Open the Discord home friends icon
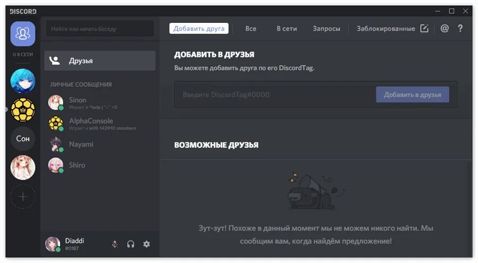Image resolution: width=478 pixels, height=263 pixels. (x=23, y=33)
